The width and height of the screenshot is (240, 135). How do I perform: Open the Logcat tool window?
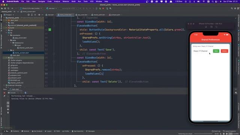coord(48,131)
